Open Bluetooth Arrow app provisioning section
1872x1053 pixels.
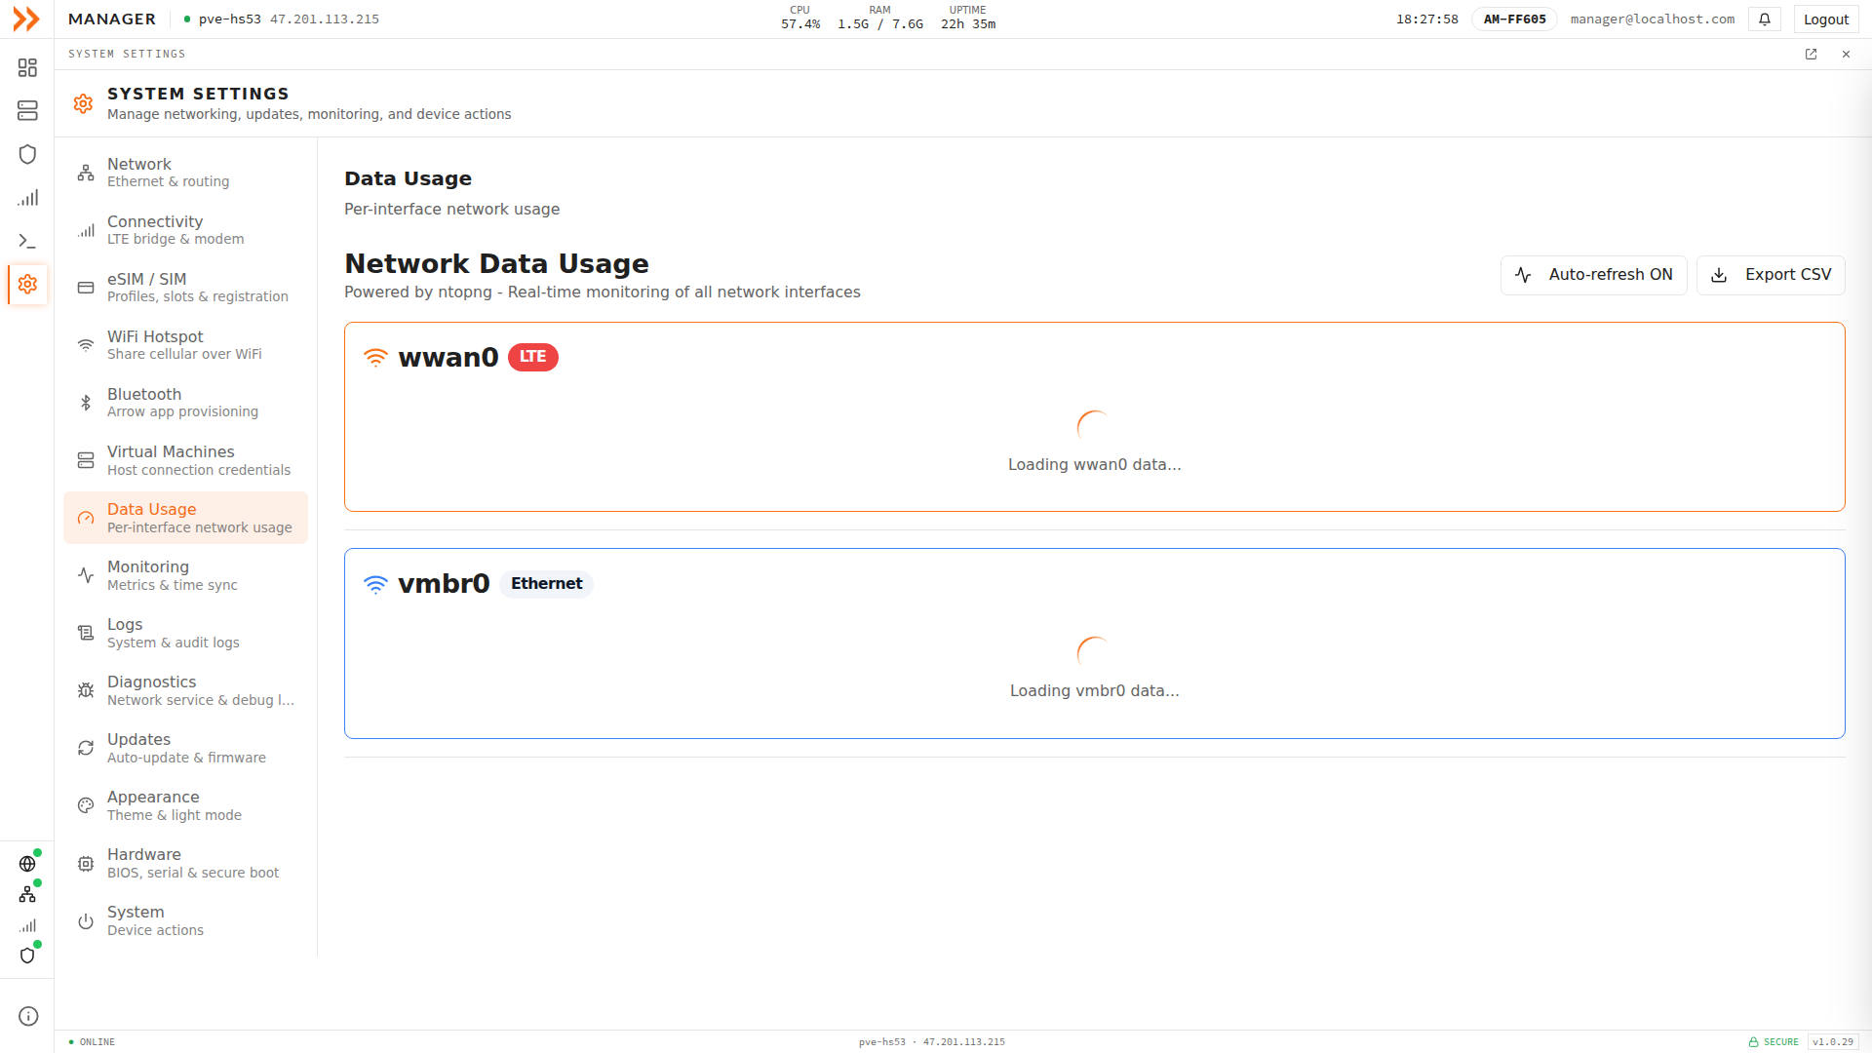coord(186,403)
